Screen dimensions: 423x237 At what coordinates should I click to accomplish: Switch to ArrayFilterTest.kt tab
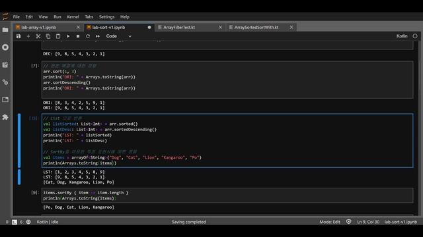(190, 27)
